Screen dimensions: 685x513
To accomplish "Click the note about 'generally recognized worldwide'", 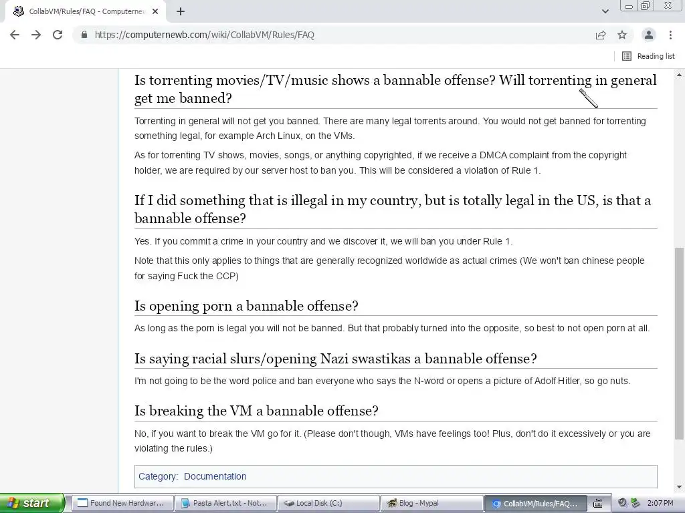I will point(389,269).
